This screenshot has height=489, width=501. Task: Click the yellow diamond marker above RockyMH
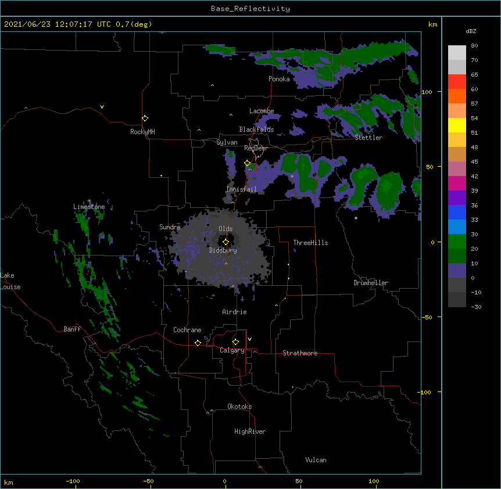[x=145, y=118]
